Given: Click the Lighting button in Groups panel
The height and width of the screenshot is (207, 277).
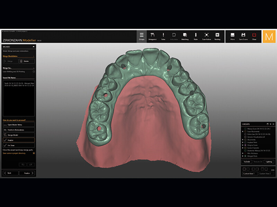Looking at the screenshot, I should (x=269, y=161).
